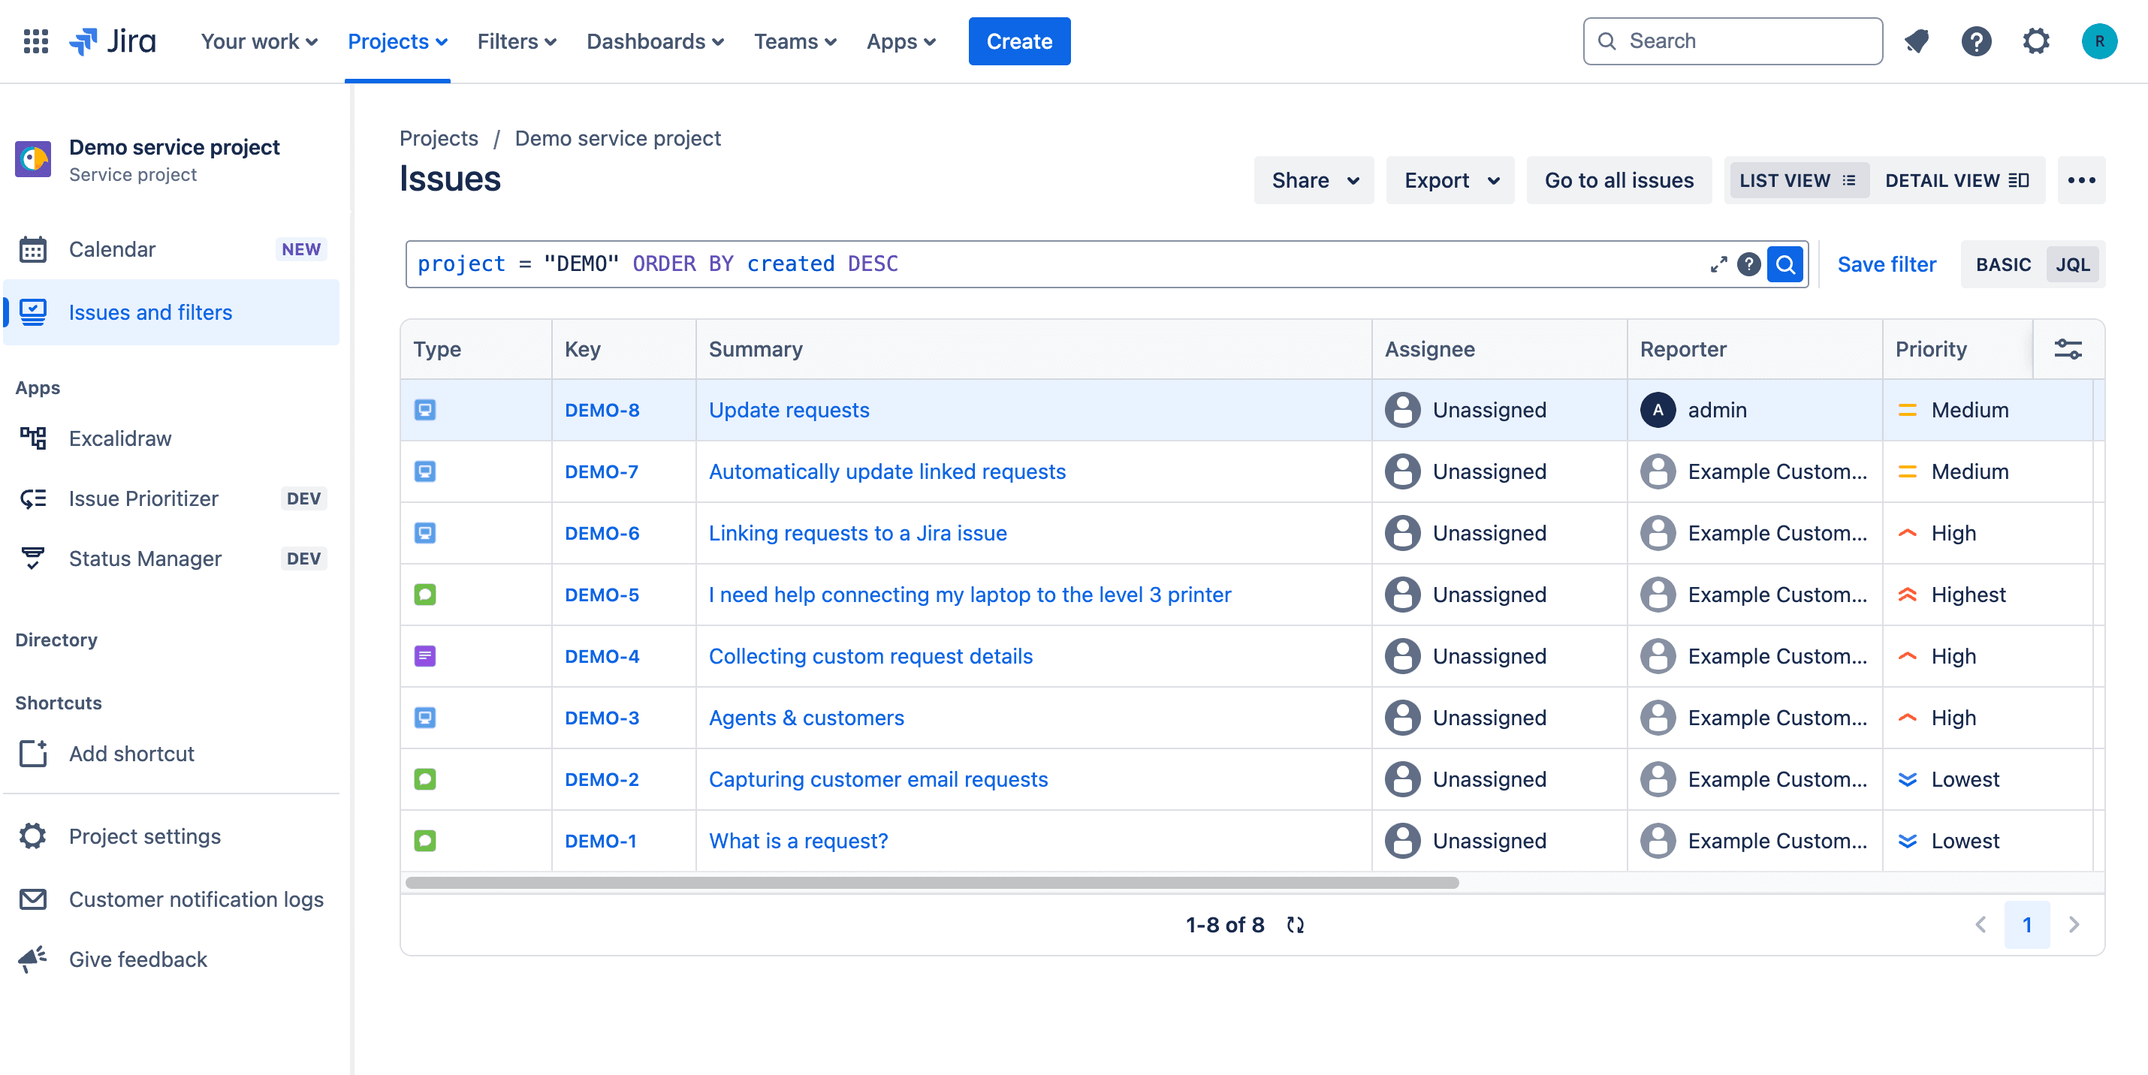Open the settings gear in the header
Screen dimensions: 2148x1075
2036,41
